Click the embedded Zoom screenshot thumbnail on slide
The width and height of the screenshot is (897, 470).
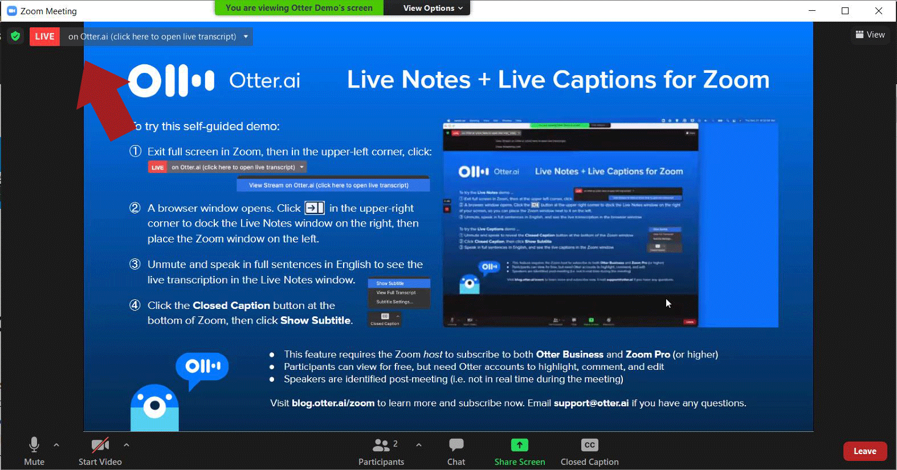coord(610,224)
